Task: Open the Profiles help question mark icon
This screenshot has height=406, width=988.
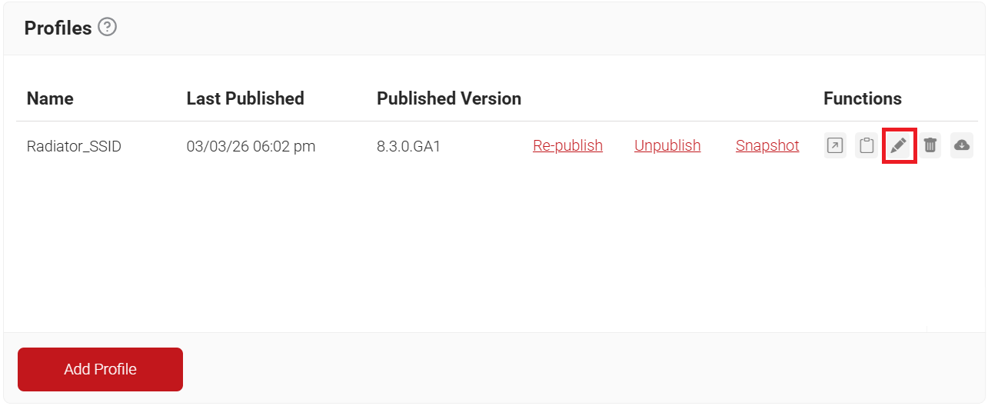Action: tap(108, 28)
